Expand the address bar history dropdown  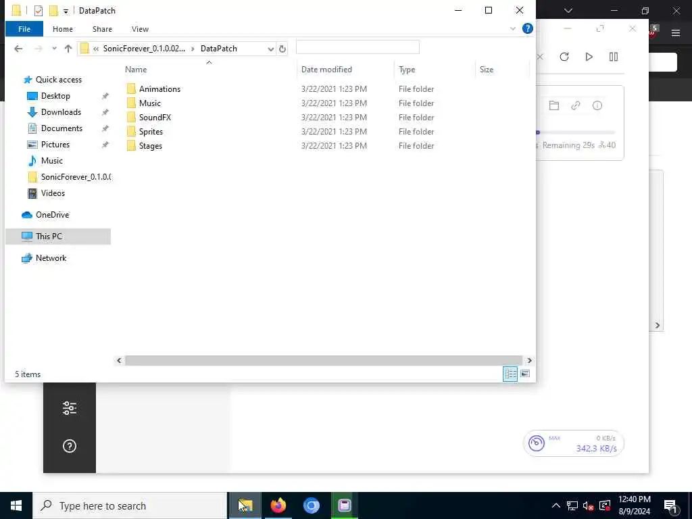click(x=270, y=49)
